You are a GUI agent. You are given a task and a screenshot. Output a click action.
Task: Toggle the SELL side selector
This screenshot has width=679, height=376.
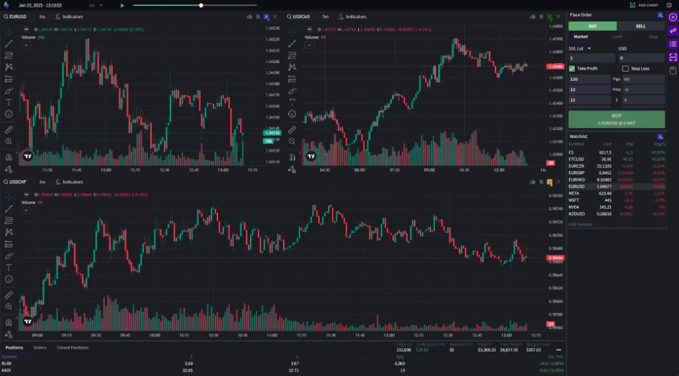[641, 26]
